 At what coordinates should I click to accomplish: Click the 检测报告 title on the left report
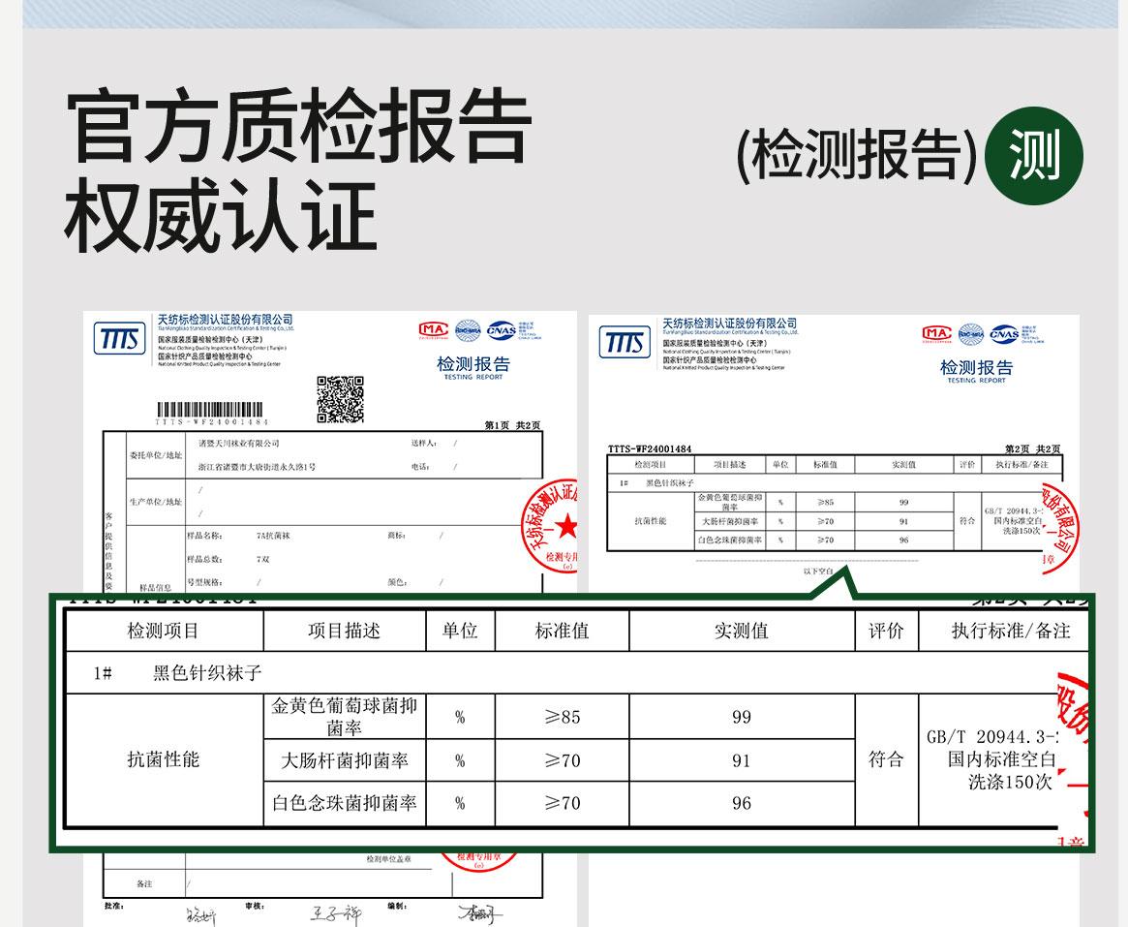pyautogui.click(x=473, y=365)
